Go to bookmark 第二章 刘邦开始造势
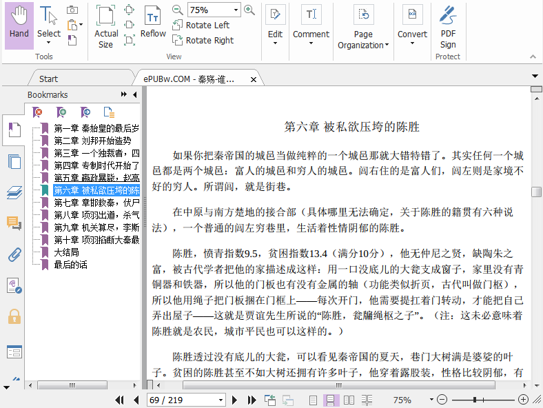Image resolution: width=543 pixels, height=408 pixels. (92, 141)
